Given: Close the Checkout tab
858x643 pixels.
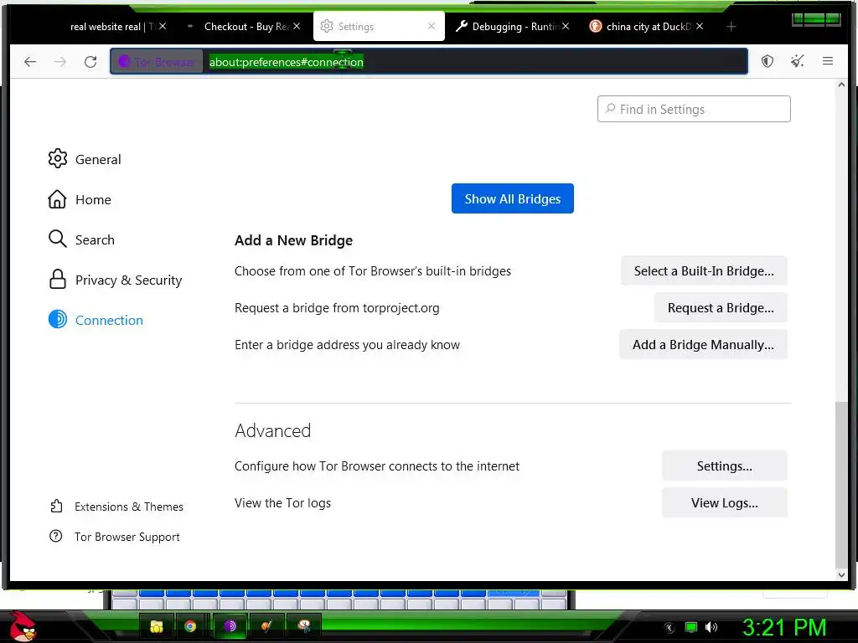Looking at the screenshot, I should (x=297, y=26).
